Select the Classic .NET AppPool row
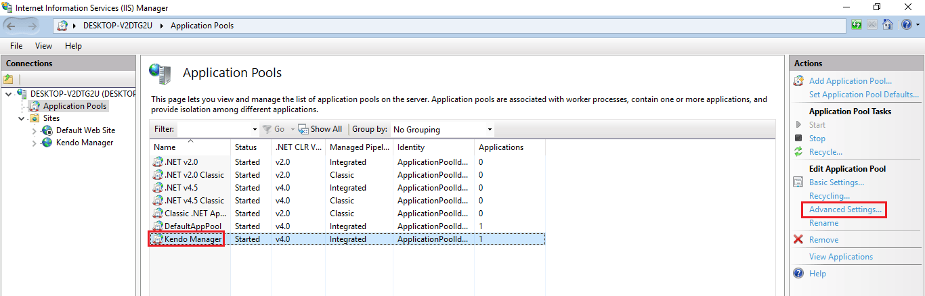 pos(347,214)
